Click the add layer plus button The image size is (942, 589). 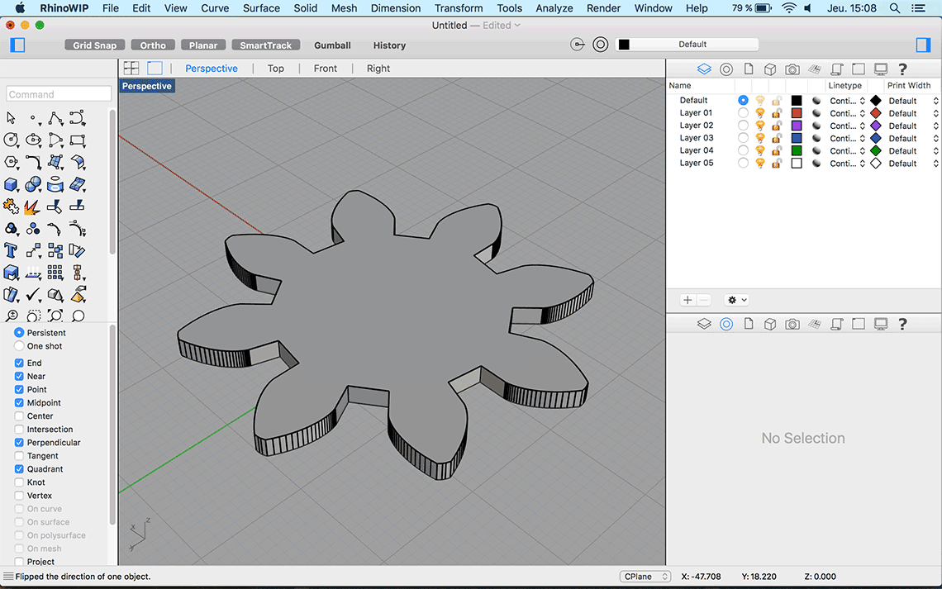point(687,300)
